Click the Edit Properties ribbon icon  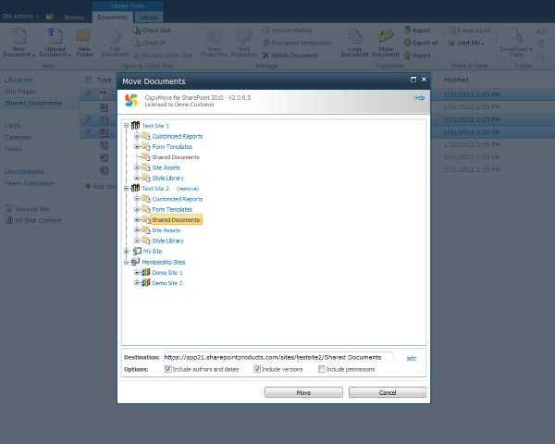pyautogui.click(x=244, y=43)
